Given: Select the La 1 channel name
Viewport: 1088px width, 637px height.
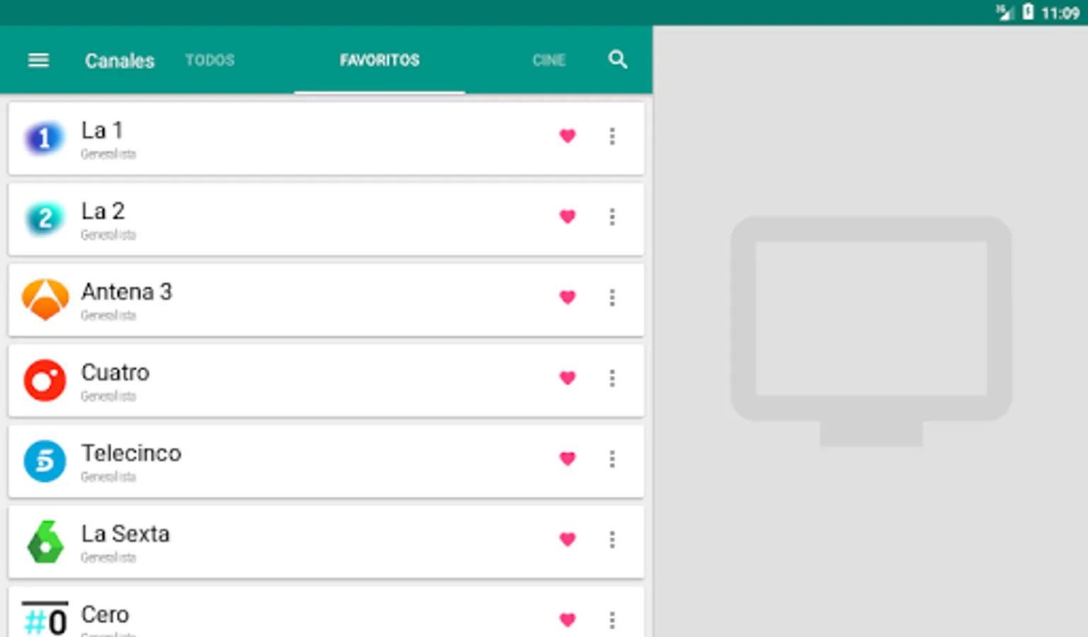Looking at the screenshot, I should [x=102, y=130].
